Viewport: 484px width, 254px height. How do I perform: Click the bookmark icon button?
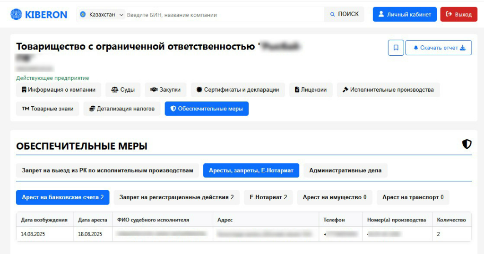click(396, 48)
